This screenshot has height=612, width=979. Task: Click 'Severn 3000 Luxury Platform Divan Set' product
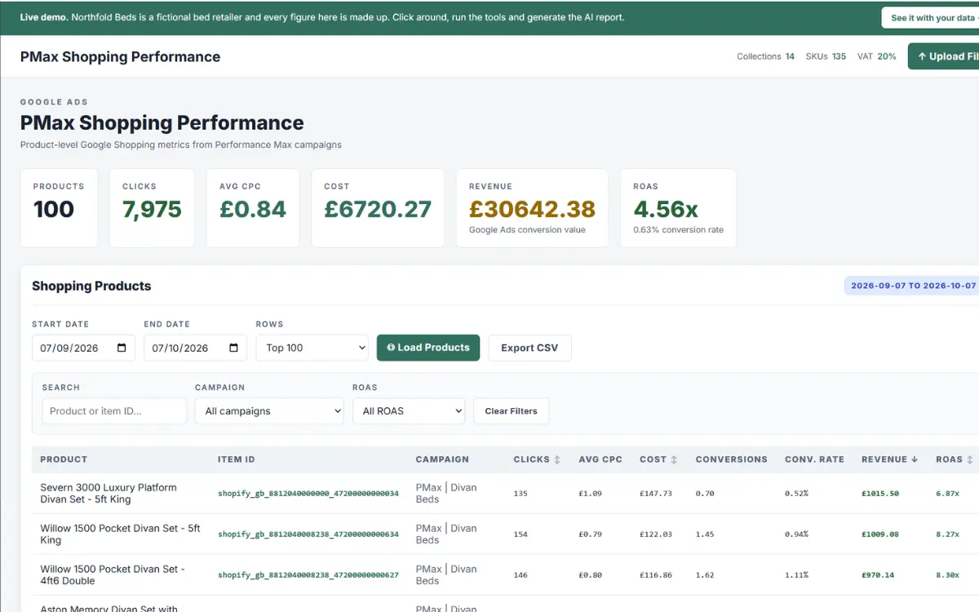(109, 493)
